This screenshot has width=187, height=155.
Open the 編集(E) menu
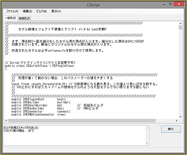click(x=27, y=11)
